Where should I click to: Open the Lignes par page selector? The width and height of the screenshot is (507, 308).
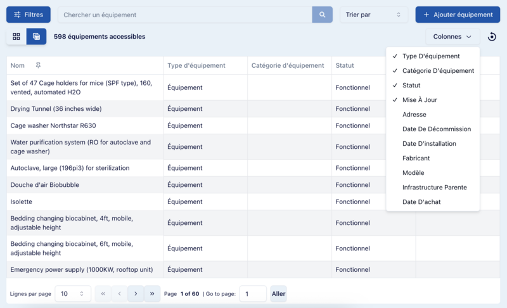coord(73,294)
